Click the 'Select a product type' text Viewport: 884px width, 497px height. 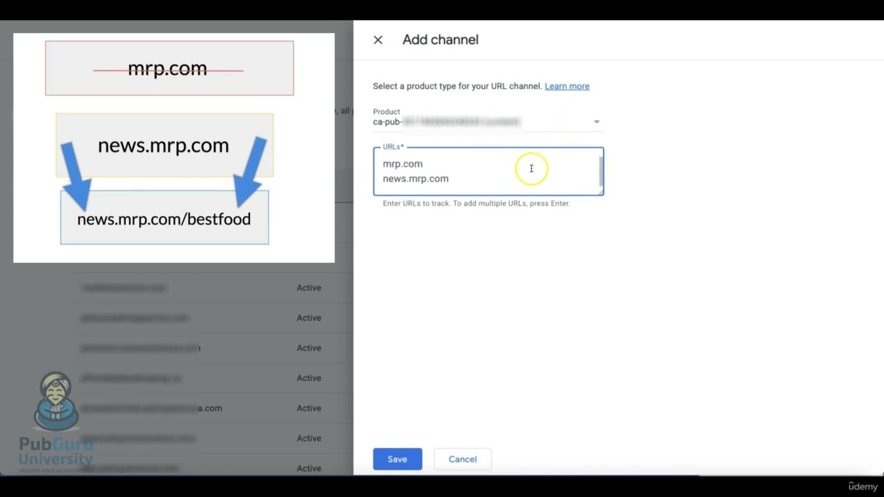(457, 86)
